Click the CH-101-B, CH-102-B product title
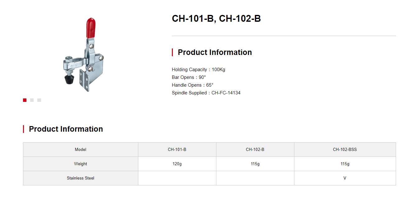 coord(216,19)
